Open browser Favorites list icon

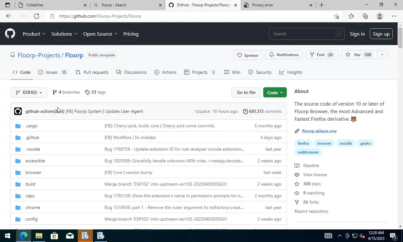[x=351, y=16]
